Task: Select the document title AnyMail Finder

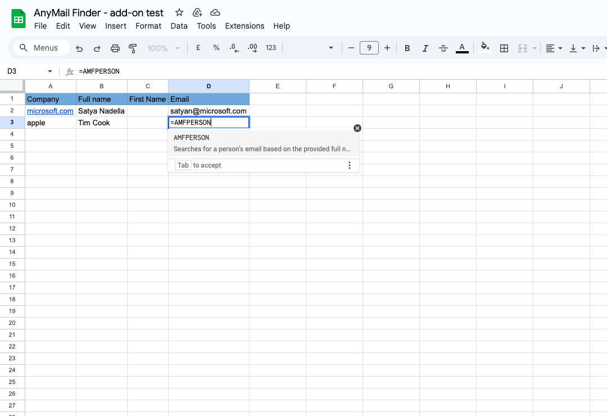Action: pyautogui.click(x=98, y=13)
